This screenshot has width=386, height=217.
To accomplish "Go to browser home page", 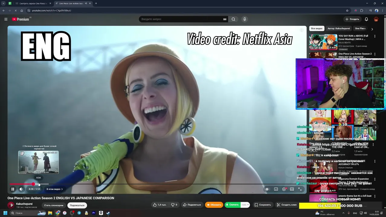I will pyautogui.click(x=22, y=11).
